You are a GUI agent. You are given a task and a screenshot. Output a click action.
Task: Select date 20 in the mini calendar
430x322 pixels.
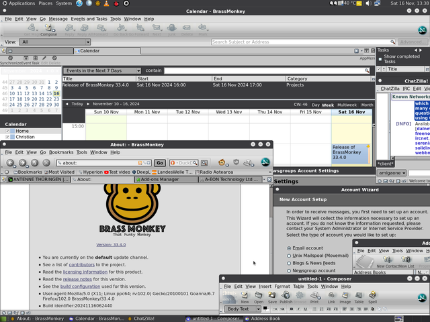[34, 99]
